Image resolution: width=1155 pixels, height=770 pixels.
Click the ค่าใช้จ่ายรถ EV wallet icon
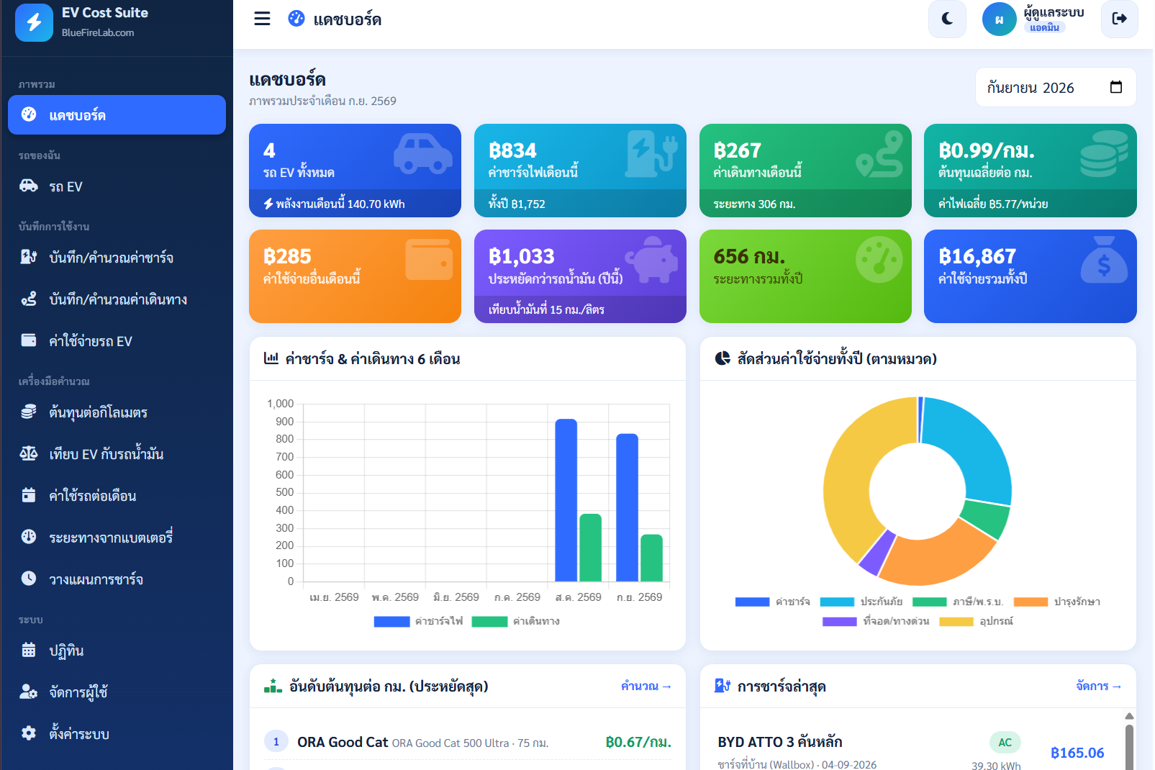click(29, 340)
